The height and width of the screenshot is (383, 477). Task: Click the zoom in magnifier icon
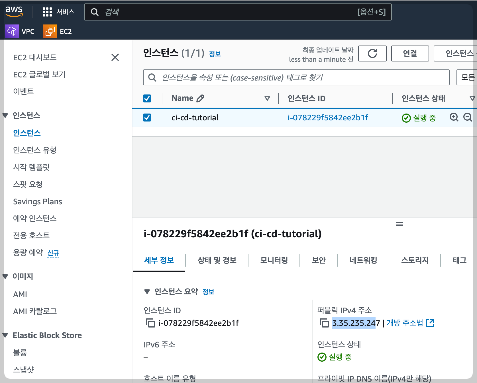click(454, 117)
